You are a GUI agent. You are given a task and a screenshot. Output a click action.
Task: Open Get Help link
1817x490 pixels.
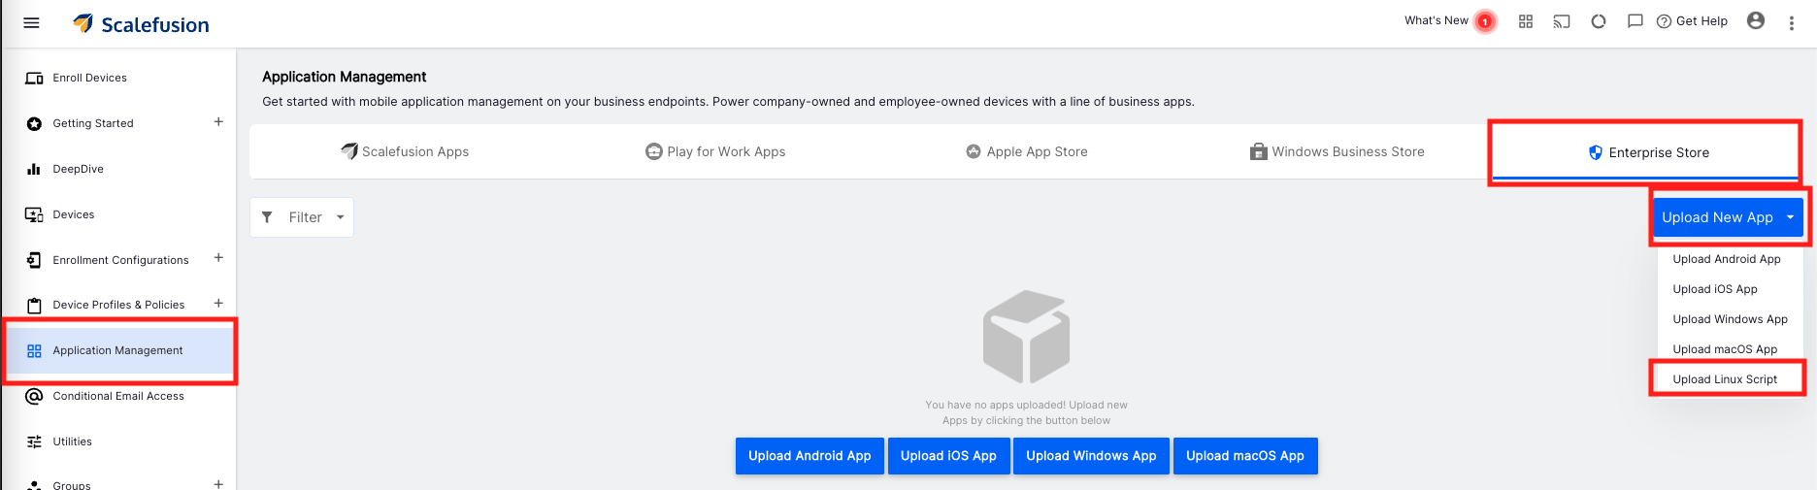tap(1692, 21)
